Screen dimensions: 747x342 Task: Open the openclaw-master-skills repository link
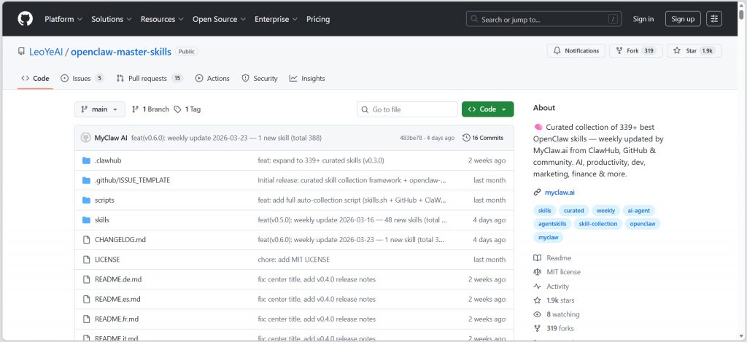[121, 52]
